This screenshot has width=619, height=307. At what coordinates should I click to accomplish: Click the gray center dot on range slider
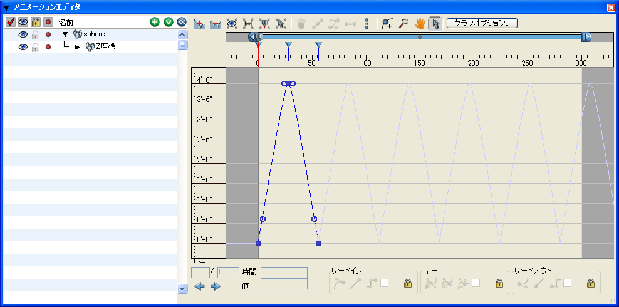[x=420, y=37]
